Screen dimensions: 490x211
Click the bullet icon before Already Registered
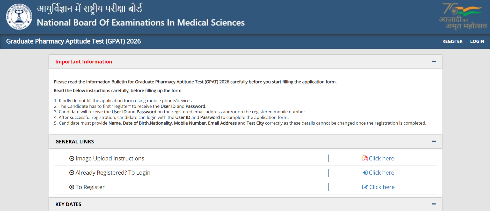click(x=72, y=173)
